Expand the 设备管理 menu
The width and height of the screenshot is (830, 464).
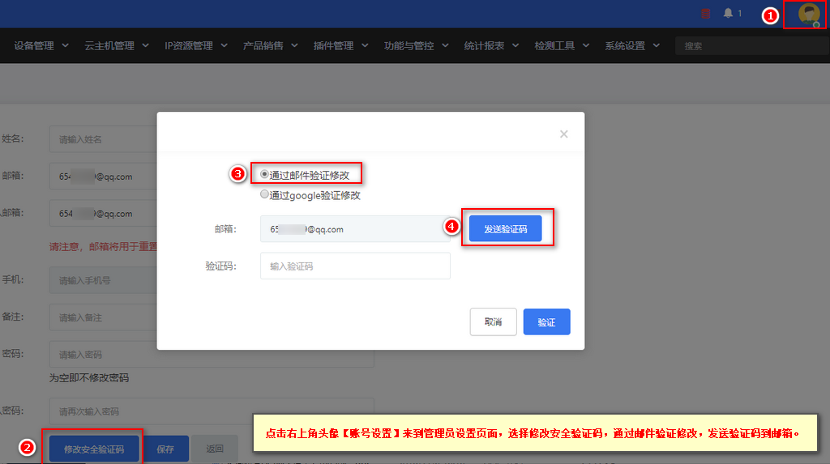pyautogui.click(x=41, y=46)
